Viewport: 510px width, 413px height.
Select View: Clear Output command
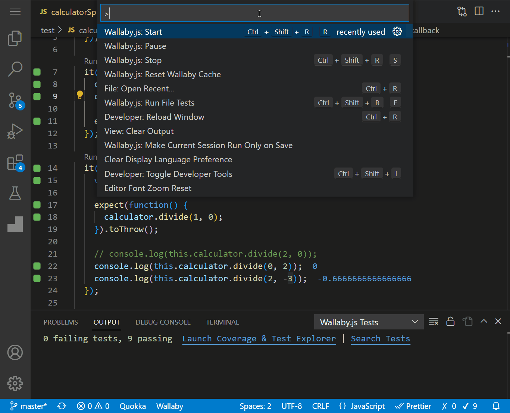tap(255, 131)
